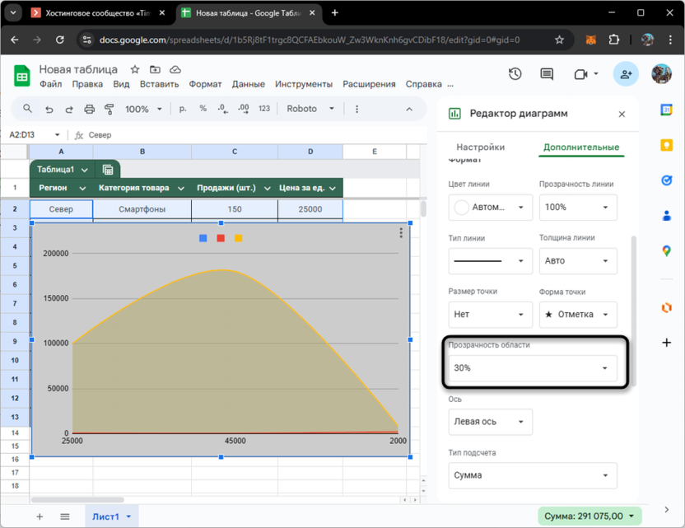Click the add sheet plus button
685x528 pixels.
click(39, 516)
